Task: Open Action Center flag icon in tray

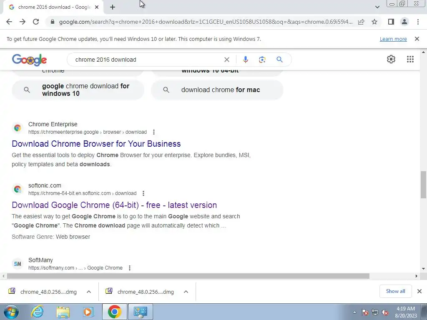Action: [x=365, y=312]
